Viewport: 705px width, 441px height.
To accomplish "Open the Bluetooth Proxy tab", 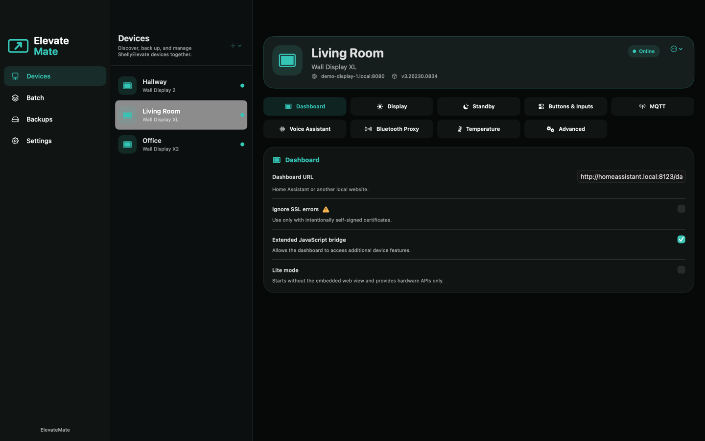I will point(392,129).
